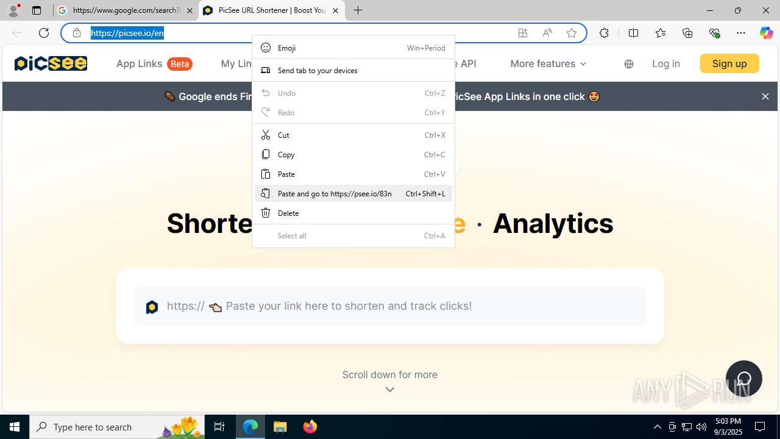780x439 pixels.
Task: Open the Edge profile icon
Action: pos(13,10)
